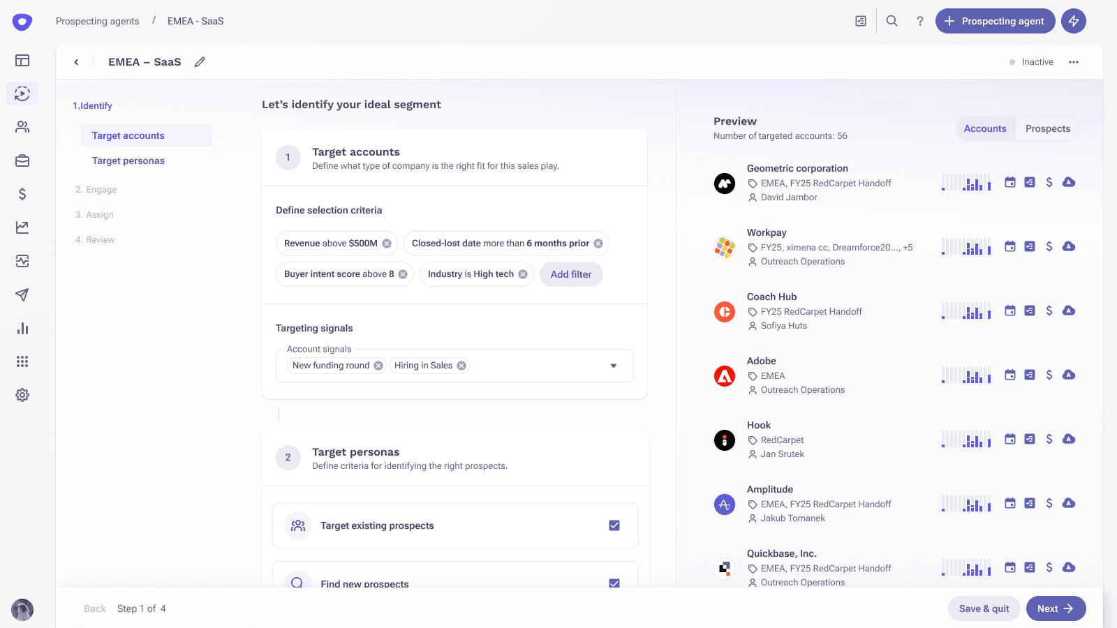Open the three-dots more options menu

(1074, 62)
